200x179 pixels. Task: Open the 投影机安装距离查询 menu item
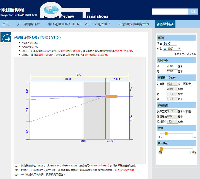pos(134,24)
